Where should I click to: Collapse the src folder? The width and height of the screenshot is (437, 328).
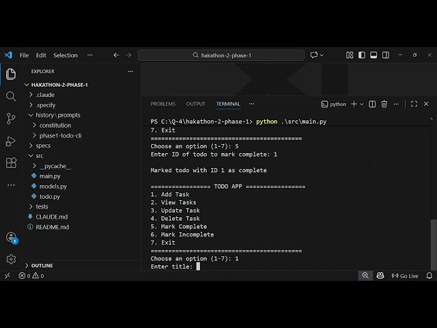tap(36, 156)
